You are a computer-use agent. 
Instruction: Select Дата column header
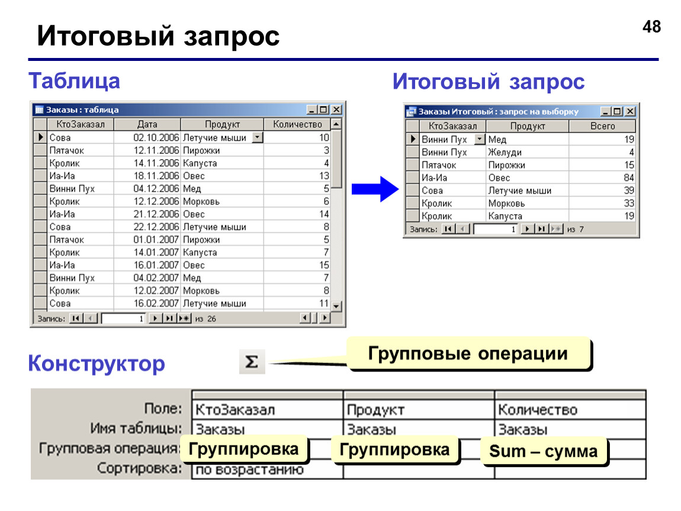[147, 124]
